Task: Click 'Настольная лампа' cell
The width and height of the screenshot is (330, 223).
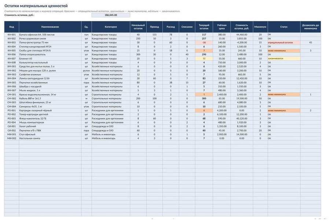Action: (x=50, y=139)
